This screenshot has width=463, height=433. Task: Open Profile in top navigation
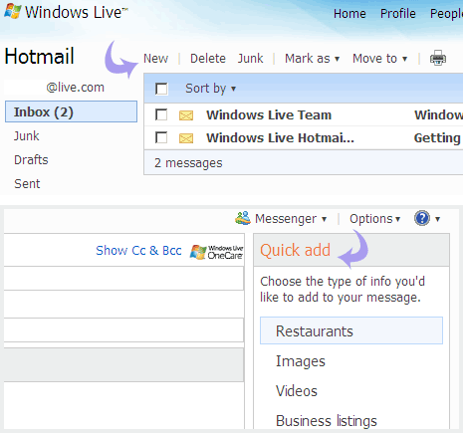397,14
